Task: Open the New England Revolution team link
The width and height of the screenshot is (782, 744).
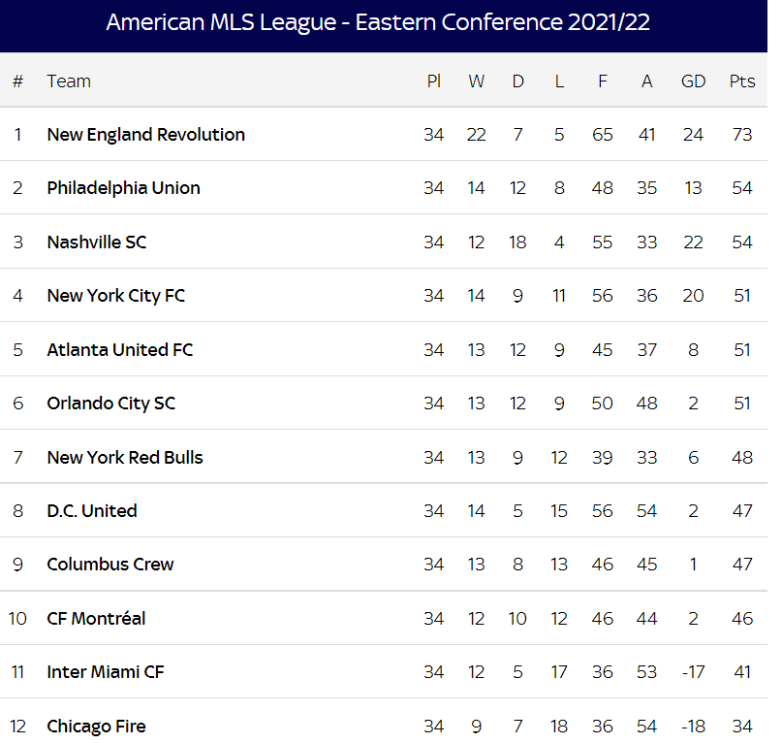Action: click(x=145, y=135)
